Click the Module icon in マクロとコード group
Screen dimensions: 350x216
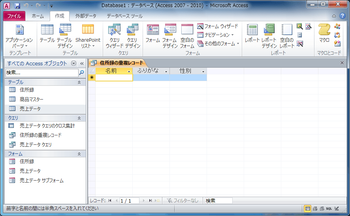(x=337, y=26)
